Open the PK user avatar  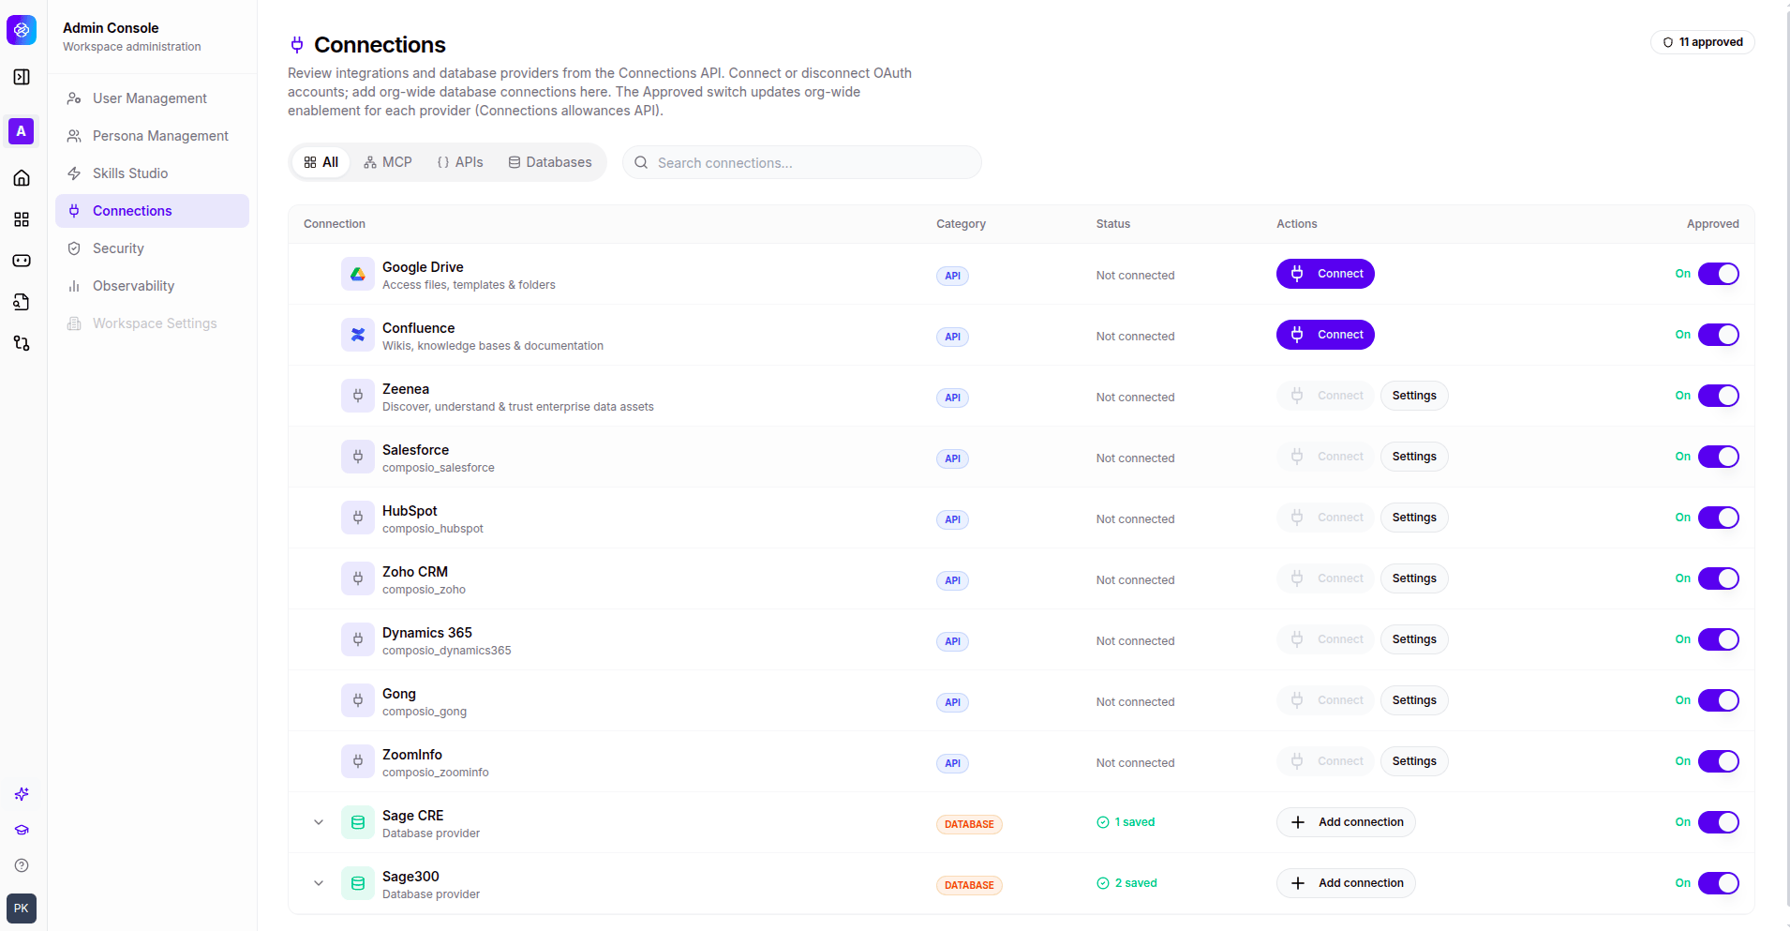pyautogui.click(x=22, y=908)
